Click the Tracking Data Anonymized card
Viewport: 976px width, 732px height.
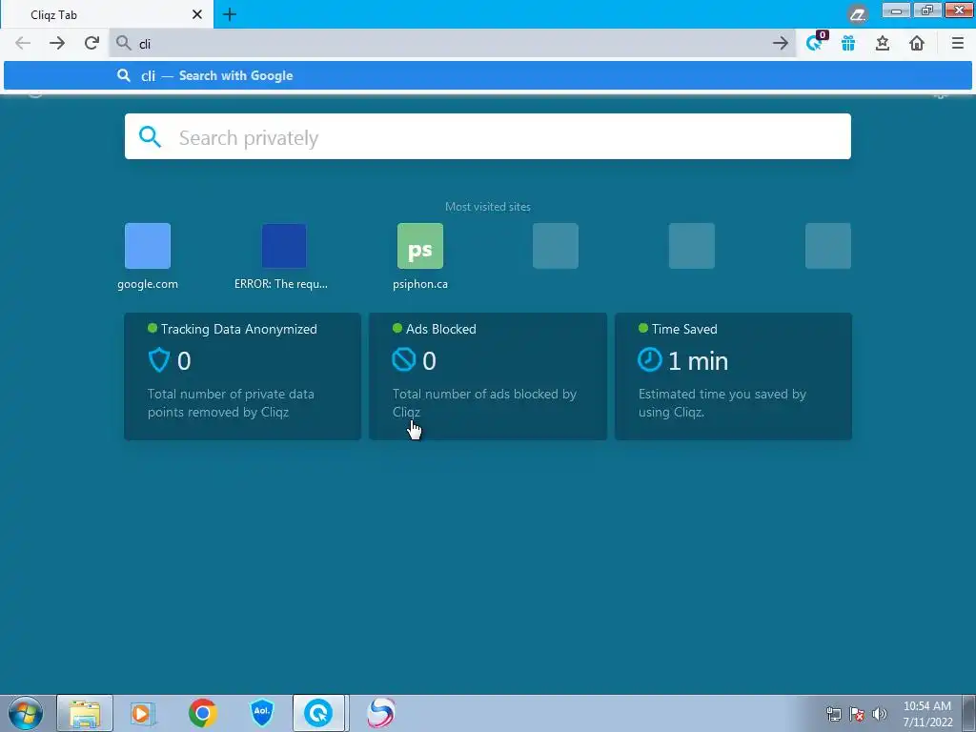pos(243,376)
